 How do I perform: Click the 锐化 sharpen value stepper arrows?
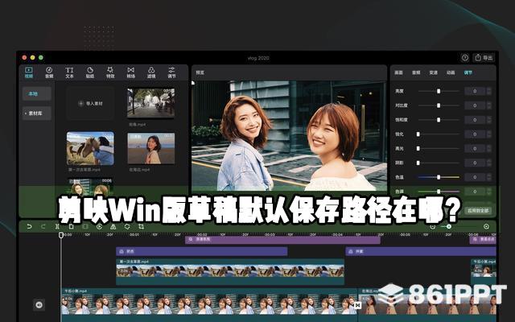coord(489,134)
